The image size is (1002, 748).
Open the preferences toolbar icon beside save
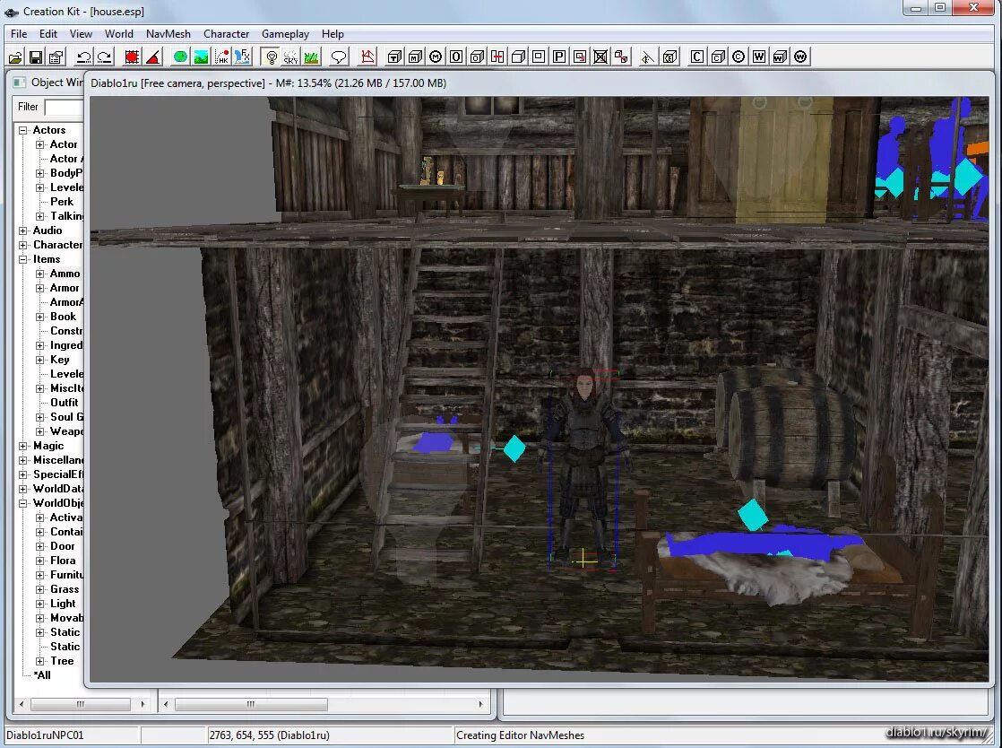point(56,57)
